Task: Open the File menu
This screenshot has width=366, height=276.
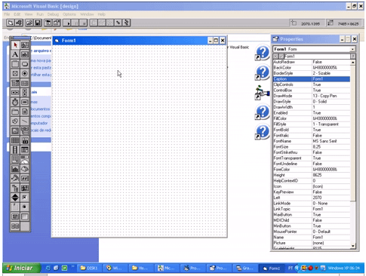Action: coord(7,14)
